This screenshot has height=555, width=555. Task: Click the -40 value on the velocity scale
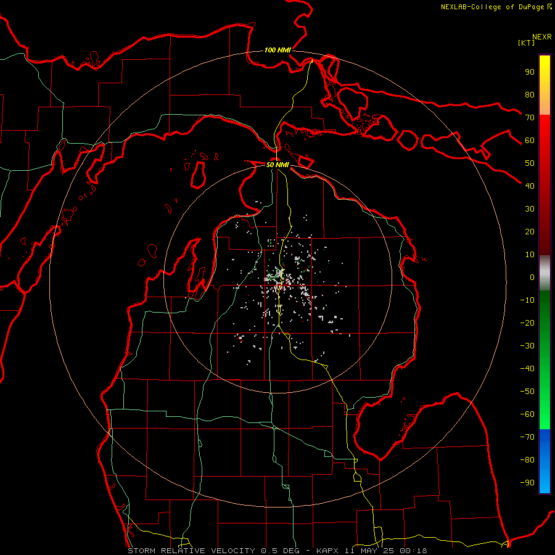point(527,369)
